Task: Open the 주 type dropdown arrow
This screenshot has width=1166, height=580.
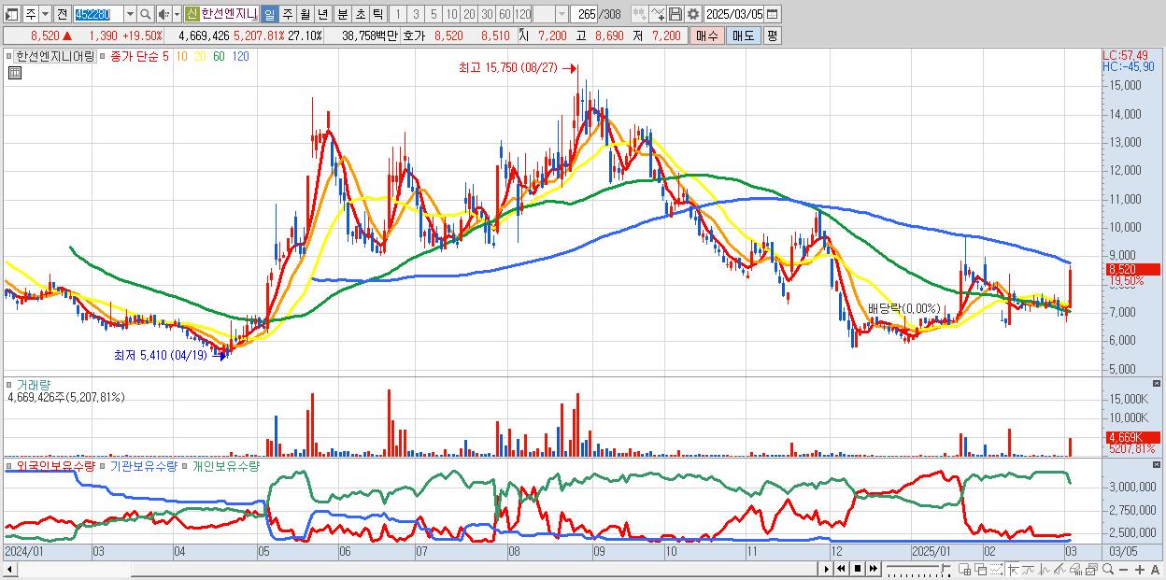Action: (46, 14)
